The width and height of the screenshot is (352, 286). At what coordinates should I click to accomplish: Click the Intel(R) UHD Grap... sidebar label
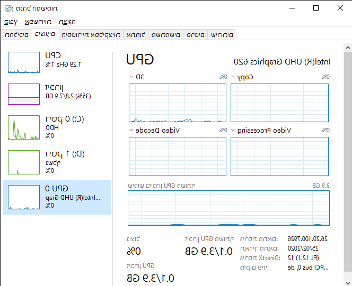point(73,198)
